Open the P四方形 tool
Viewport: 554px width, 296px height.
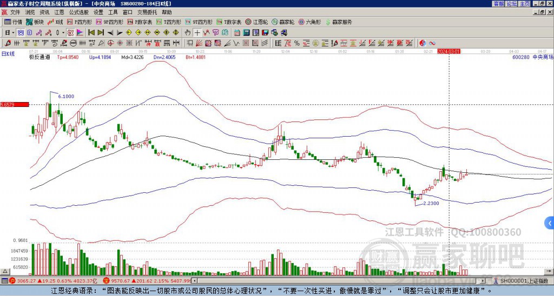pyautogui.click(x=80, y=22)
